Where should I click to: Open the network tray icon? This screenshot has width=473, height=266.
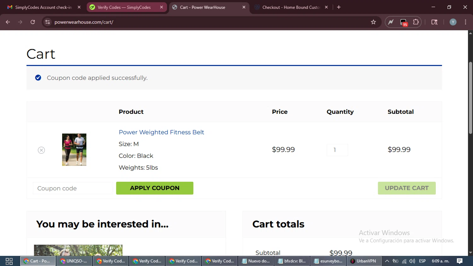click(404, 261)
